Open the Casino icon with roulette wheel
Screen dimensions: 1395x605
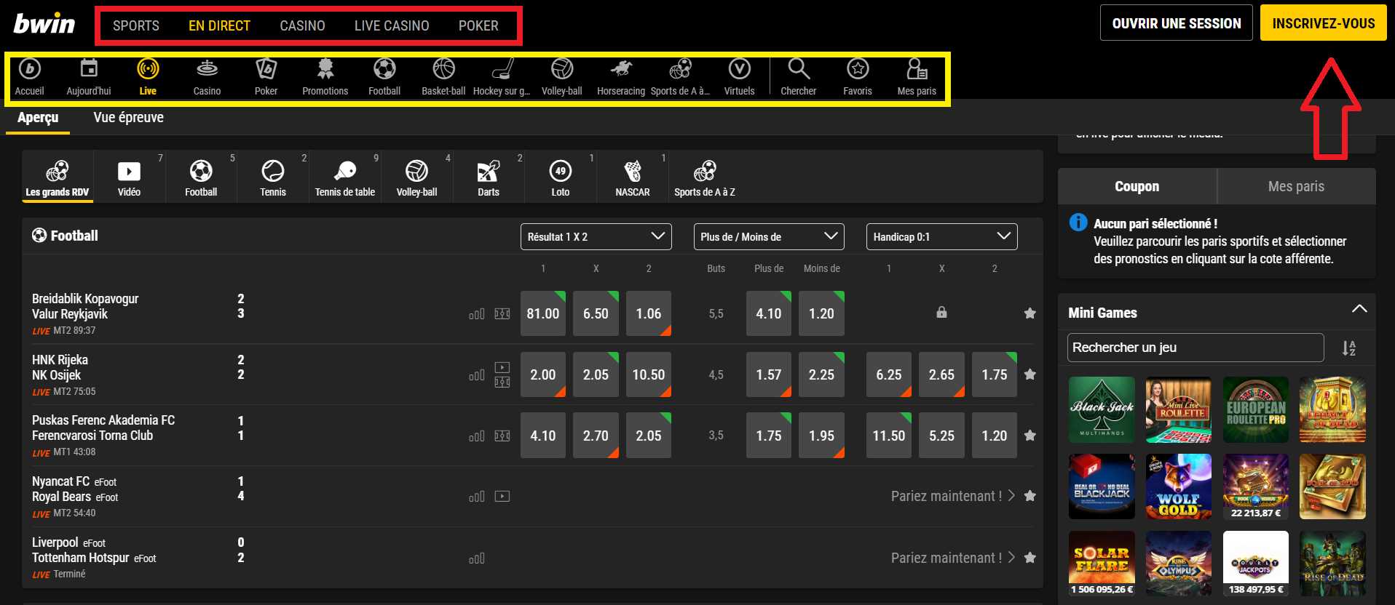pos(207,76)
